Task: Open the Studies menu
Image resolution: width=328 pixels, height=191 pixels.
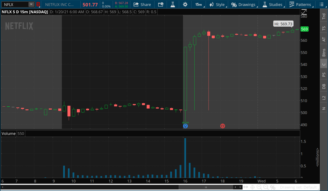Action: pos(273,4)
